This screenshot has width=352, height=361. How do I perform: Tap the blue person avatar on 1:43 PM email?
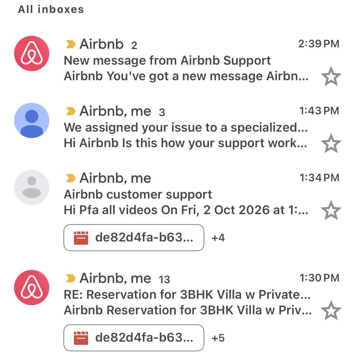point(32,120)
